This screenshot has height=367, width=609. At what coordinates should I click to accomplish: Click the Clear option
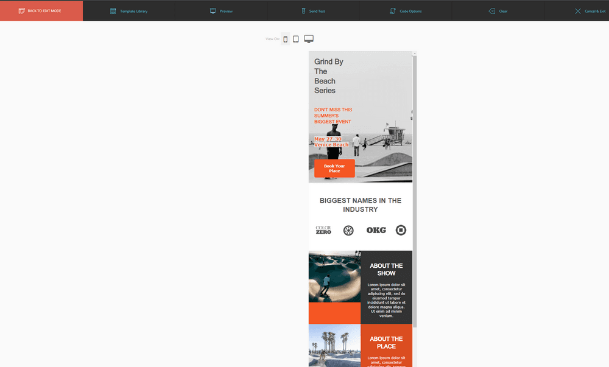click(498, 11)
